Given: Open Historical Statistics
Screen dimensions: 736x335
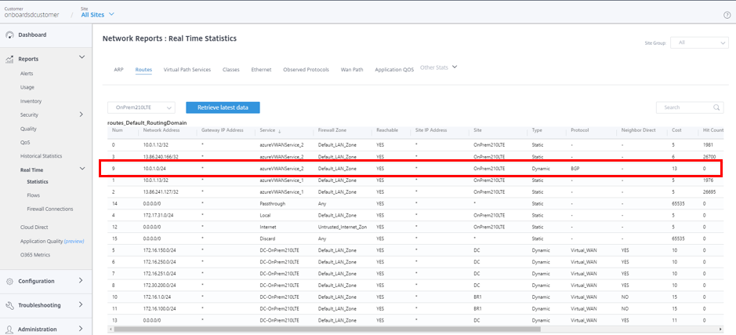Looking at the screenshot, I should point(42,156).
